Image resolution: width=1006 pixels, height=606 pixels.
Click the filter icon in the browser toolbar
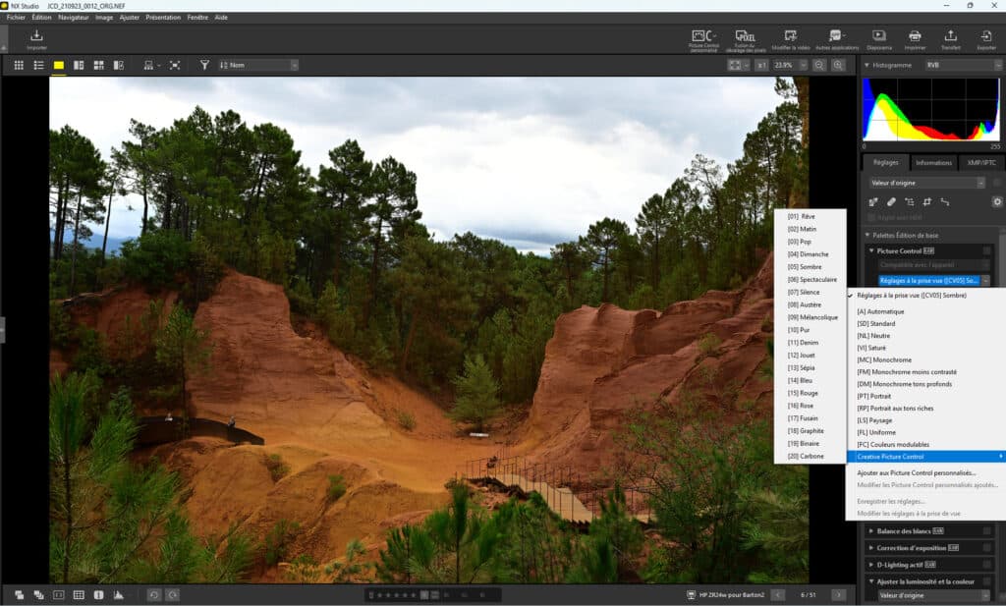point(204,65)
